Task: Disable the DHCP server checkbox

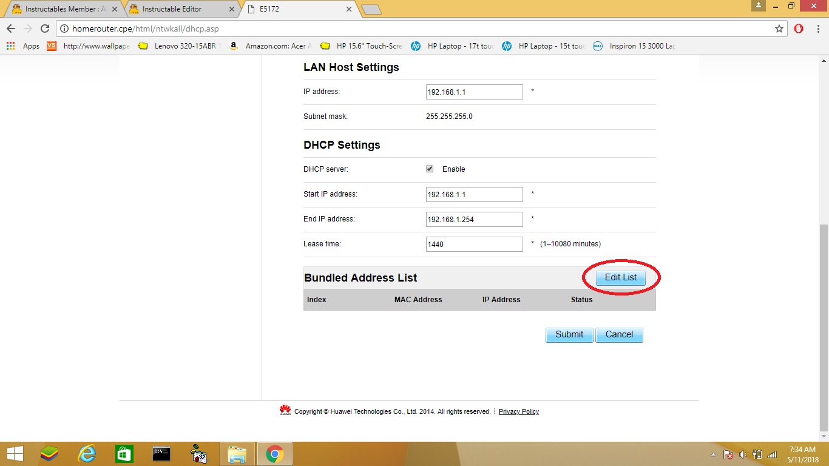Action: coord(430,169)
